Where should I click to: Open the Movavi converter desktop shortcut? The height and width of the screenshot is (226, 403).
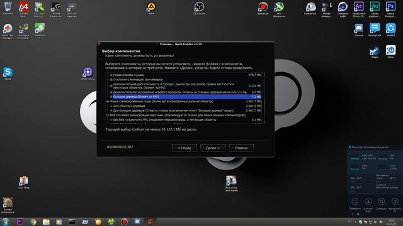click(327, 9)
